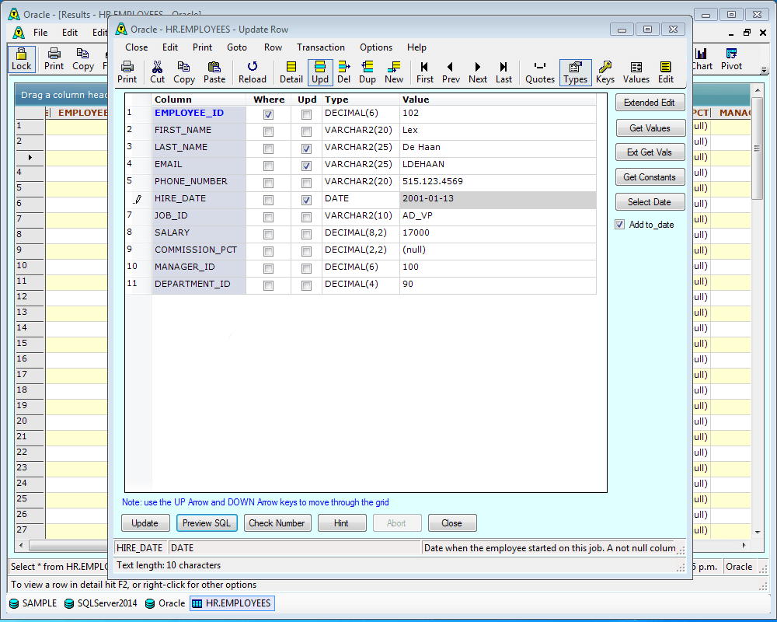The image size is (777, 622).
Task: Open the Close menu in Update Row
Action: (136, 47)
